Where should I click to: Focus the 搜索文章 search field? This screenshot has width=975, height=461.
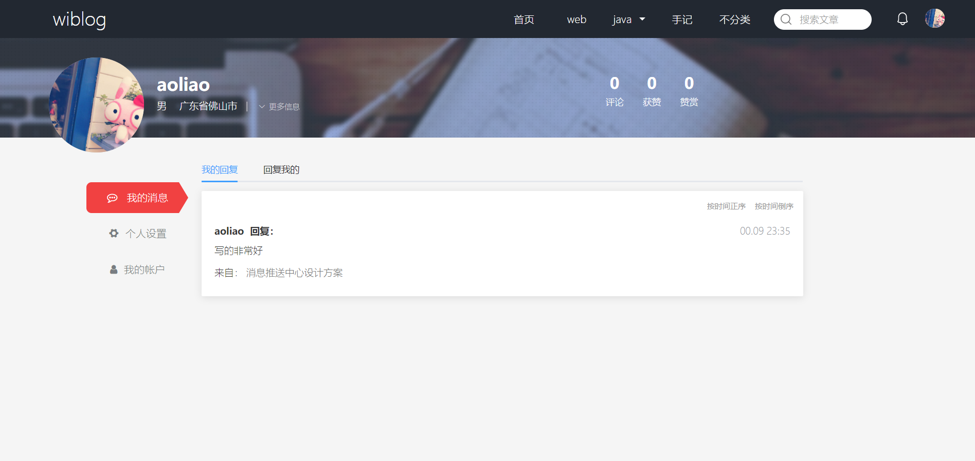pyautogui.click(x=823, y=20)
